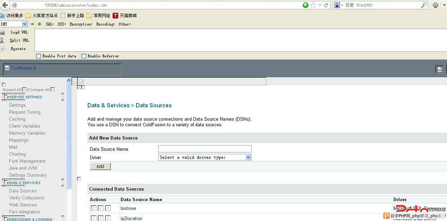This screenshot has width=447, height=221.
Task: Enable Post data checkbox
Action: click(38, 56)
